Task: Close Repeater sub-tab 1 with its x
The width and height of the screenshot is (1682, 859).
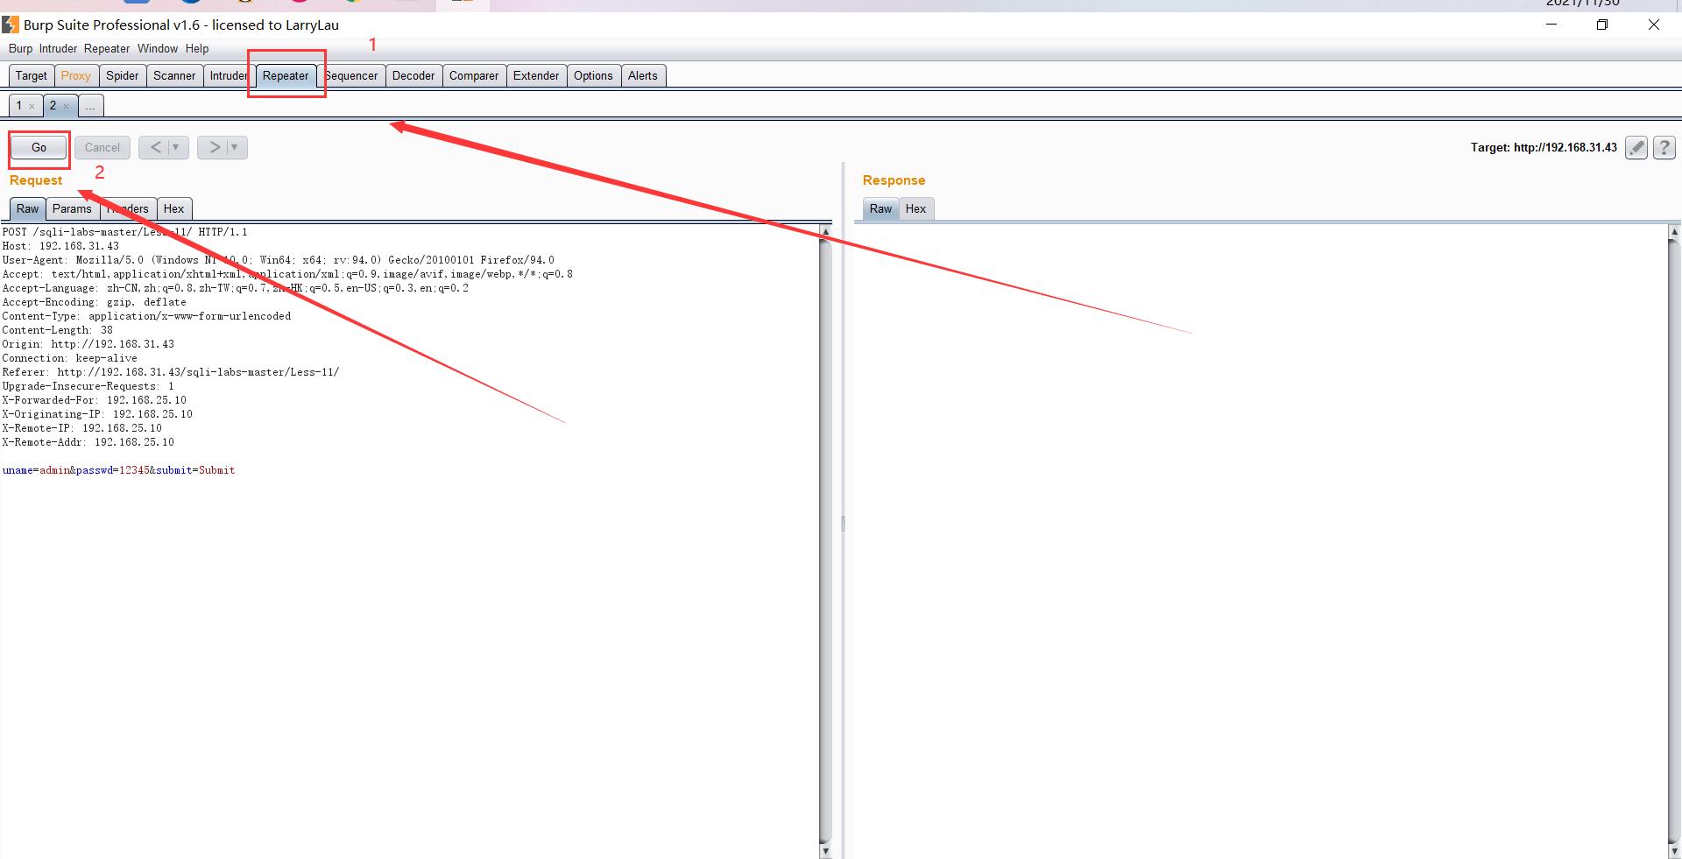Action: click(x=32, y=106)
